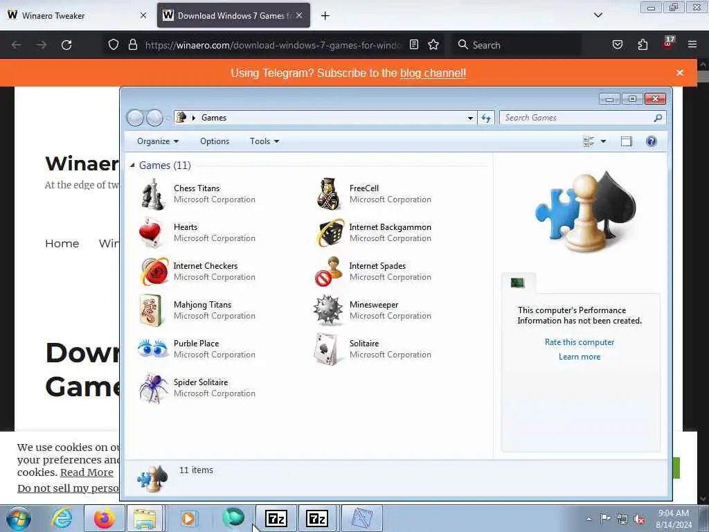
Task: Click the Firefox URL address field
Action: coord(273,45)
